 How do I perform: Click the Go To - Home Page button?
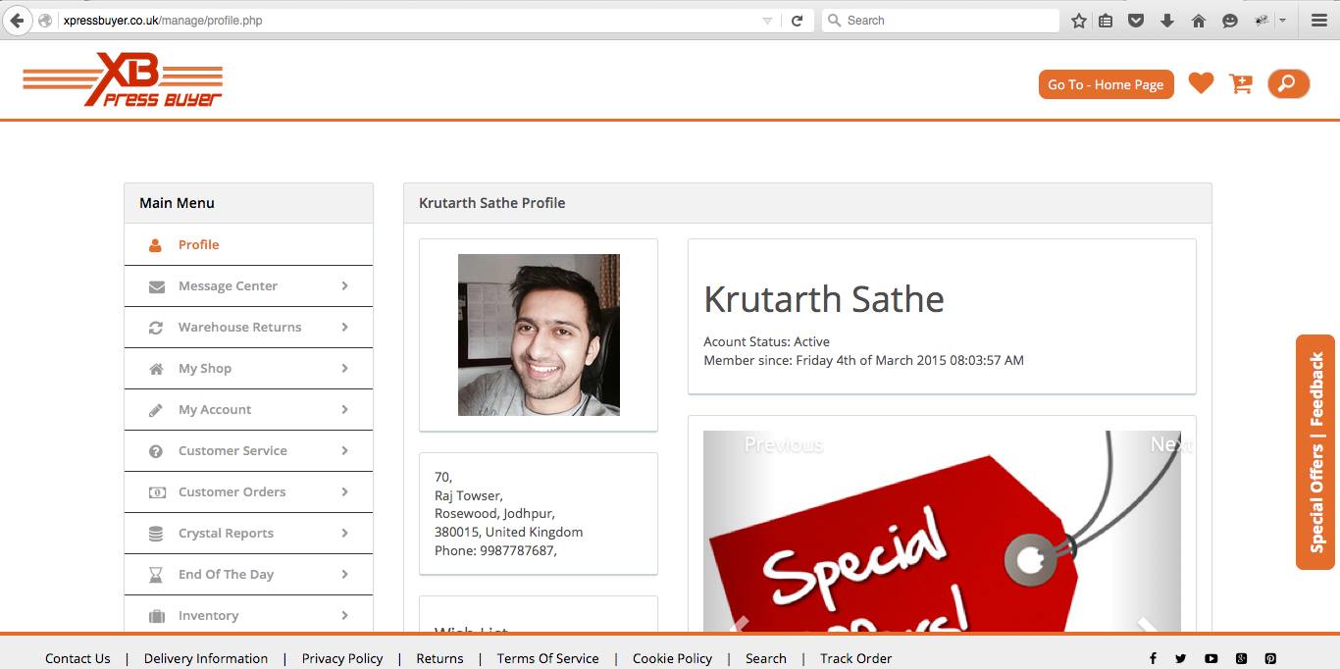(1106, 84)
